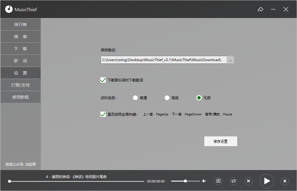
Task: Click the 保存设置 button
Action: point(221,141)
